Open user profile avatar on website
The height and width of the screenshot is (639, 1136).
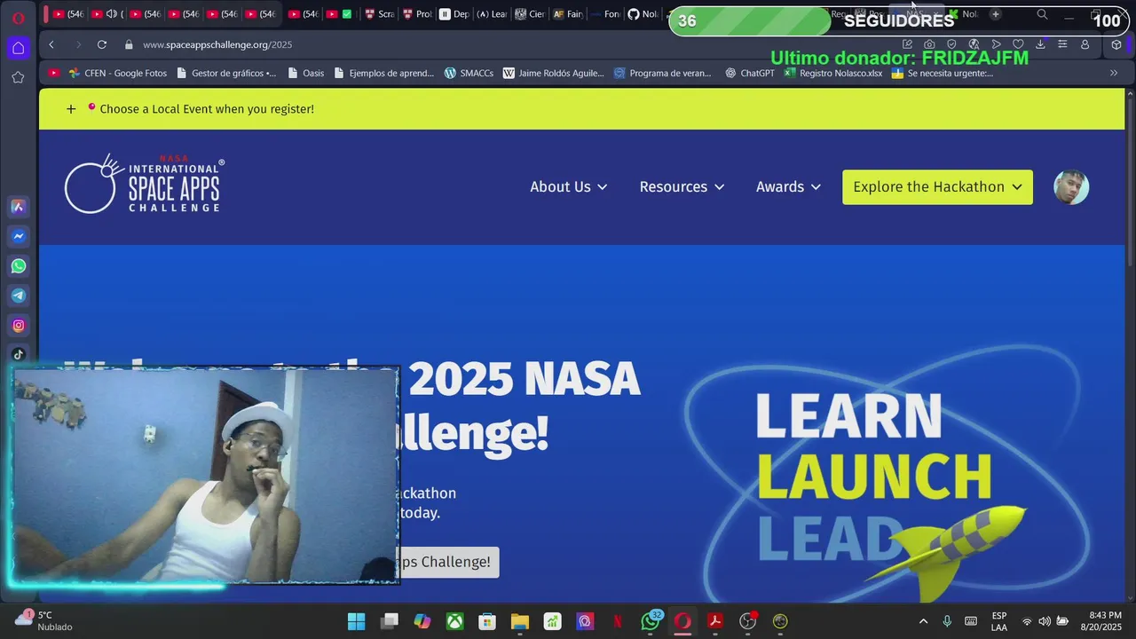click(1071, 187)
